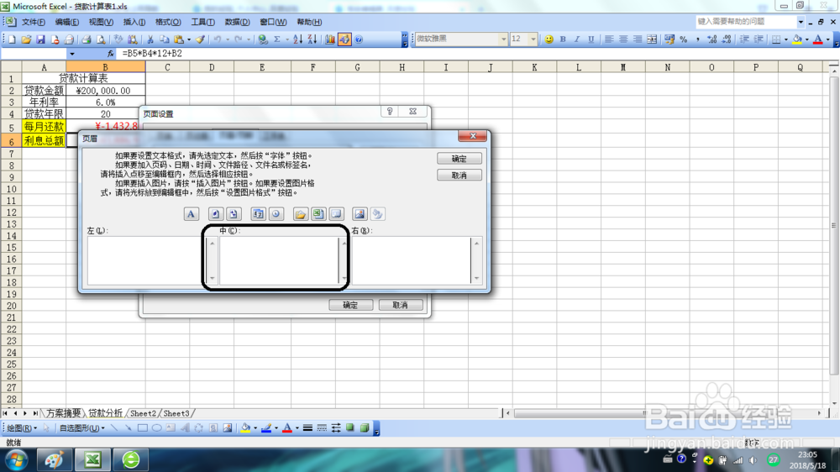
Task: Insert file path folder icon in header dialog
Action: tap(301, 214)
